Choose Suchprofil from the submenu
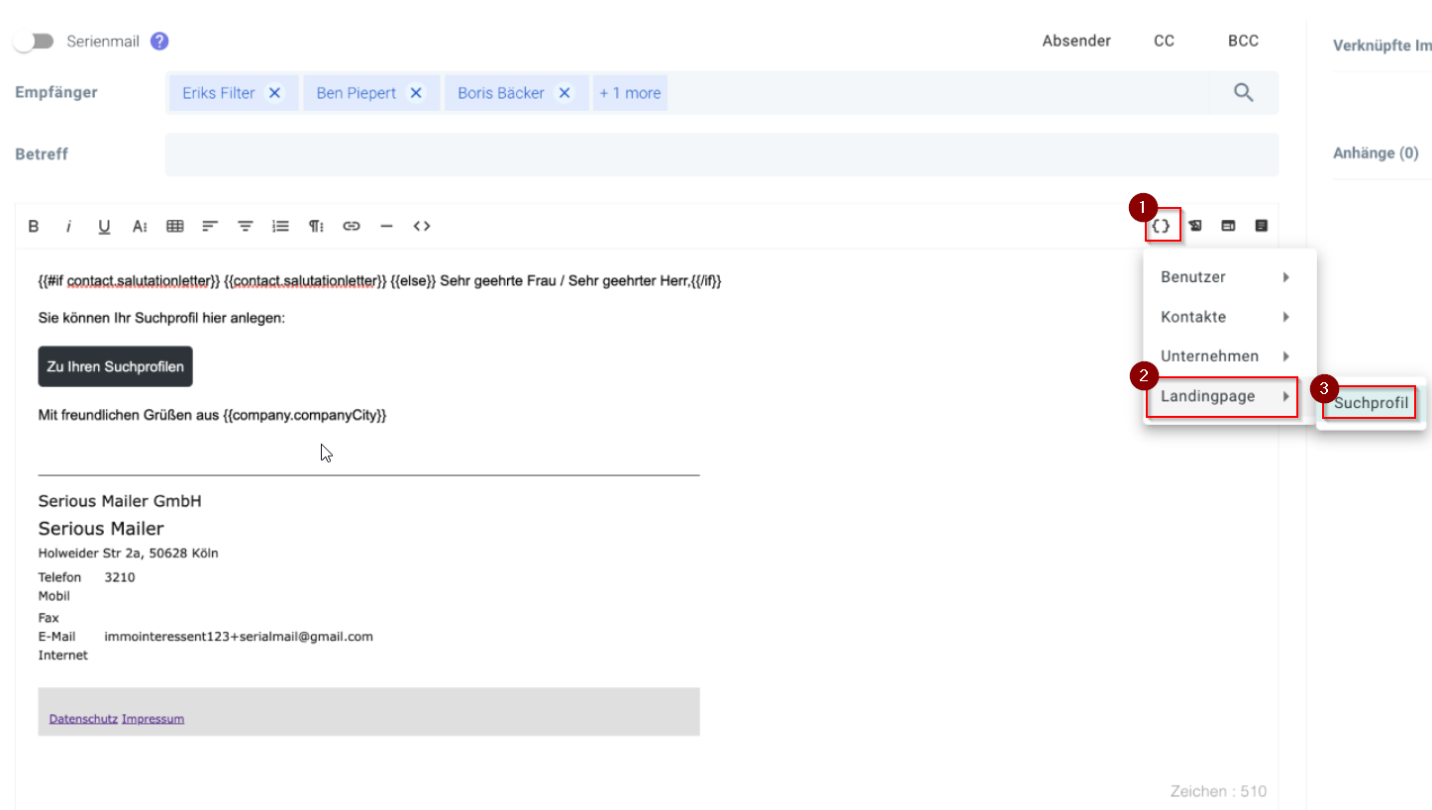The width and height of the screenshot is (1432, 810). (x=1371, y=403)
